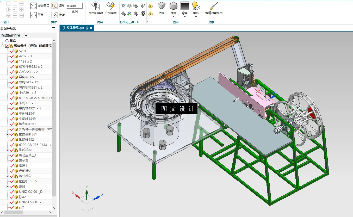
Task: Click the curve-shape icon in 标准化工具 group
Action: coord(123,6)
